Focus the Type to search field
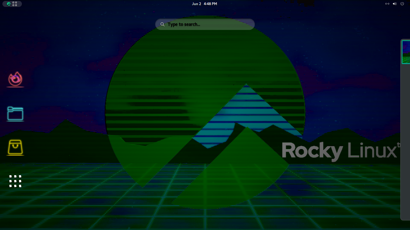 [x=205, y=24]
